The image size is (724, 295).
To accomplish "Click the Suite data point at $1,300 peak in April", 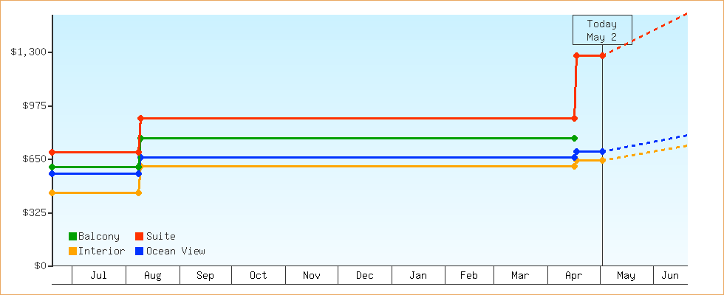I will (576, 55).
